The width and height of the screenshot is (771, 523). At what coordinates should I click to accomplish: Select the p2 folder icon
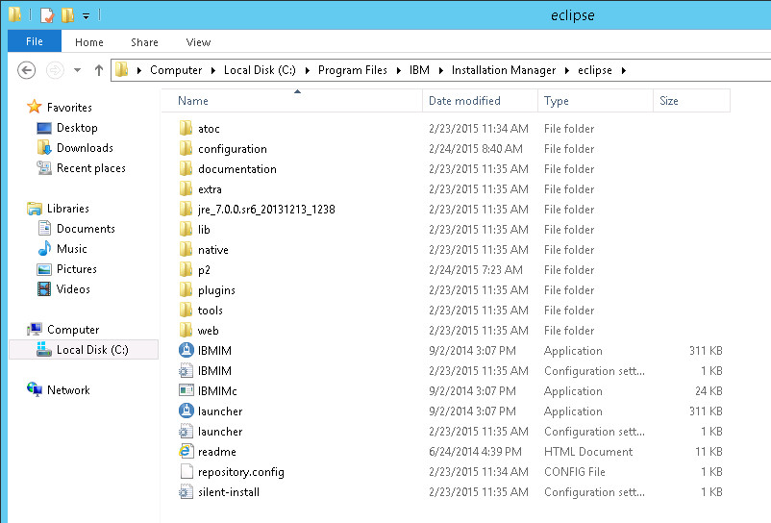[186, 269]
